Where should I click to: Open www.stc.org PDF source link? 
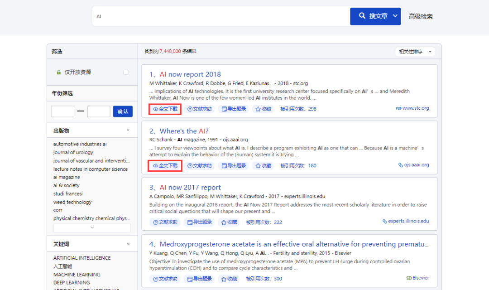(413, 108)
